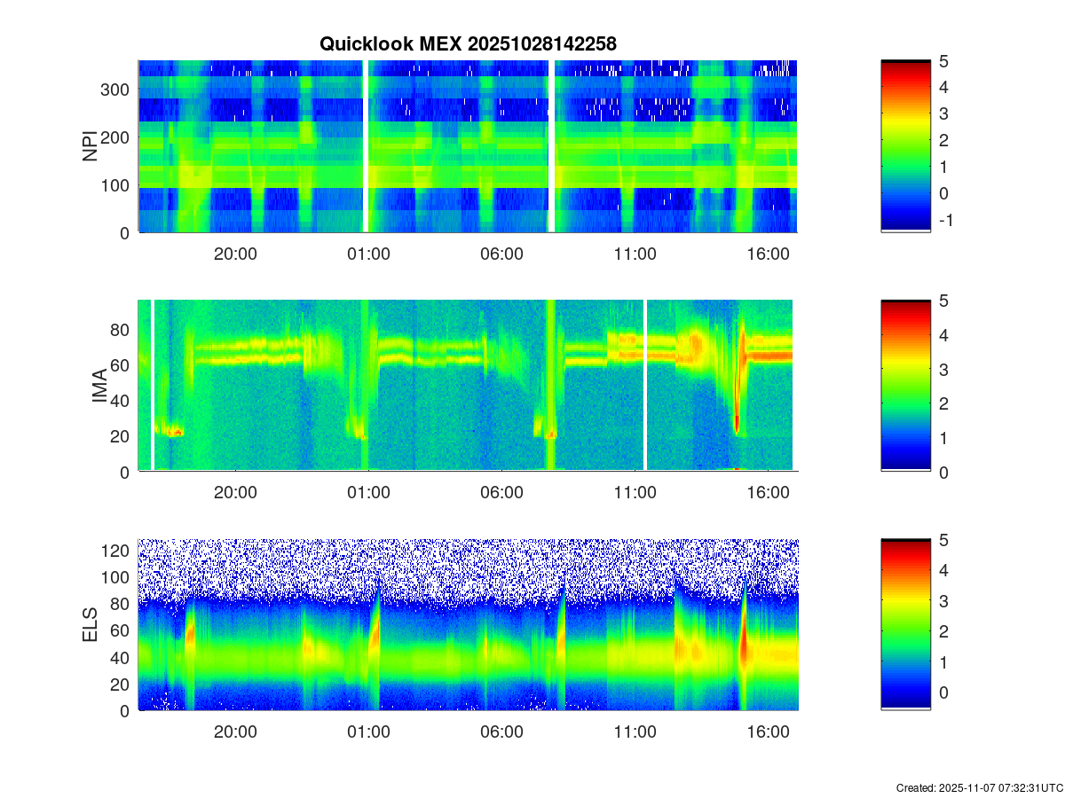The image size is (1065, 798).
Task: Click the 11:00 tick below IMA panel
Action: pos(635,493)
